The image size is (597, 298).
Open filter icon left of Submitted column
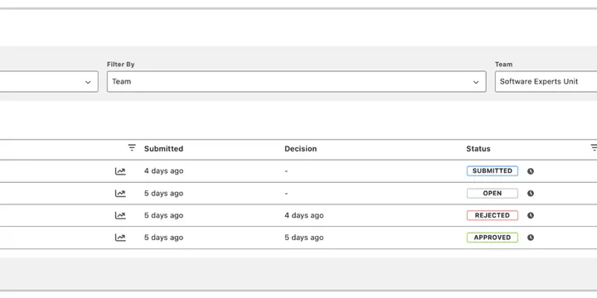pyautogui.click(x=132, y=147)
